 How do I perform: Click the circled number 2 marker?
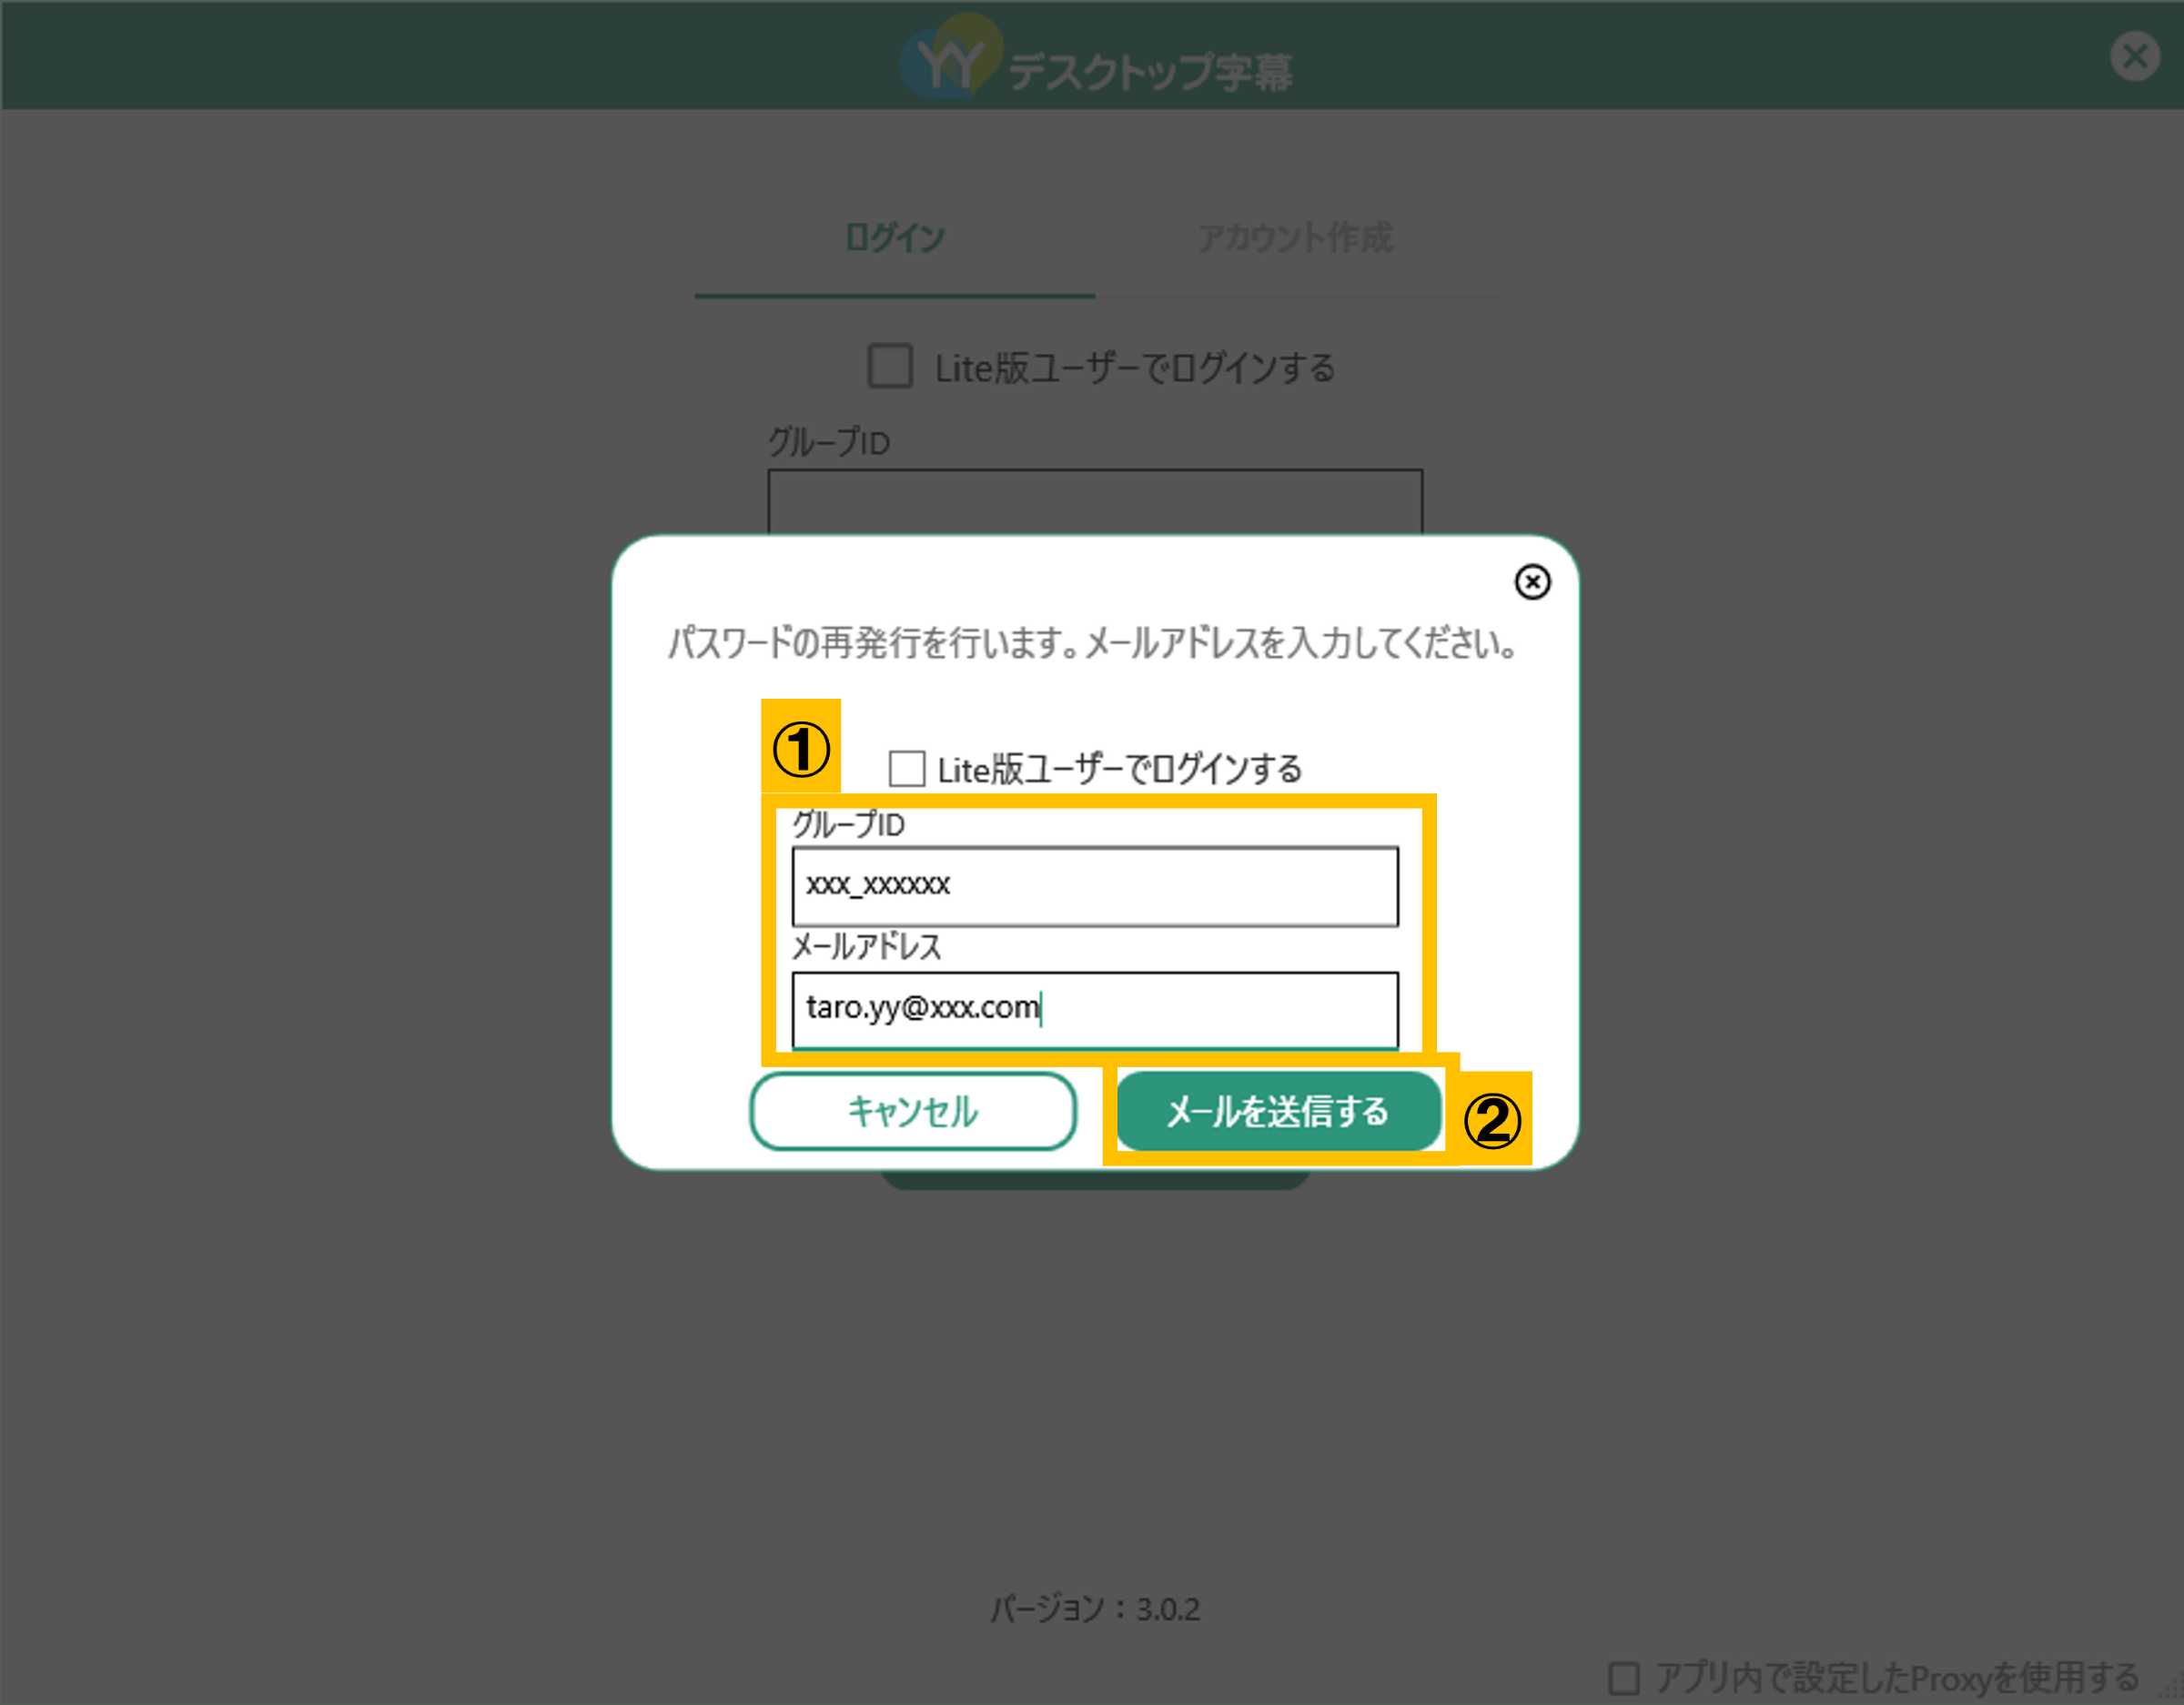[1492, 1120]
